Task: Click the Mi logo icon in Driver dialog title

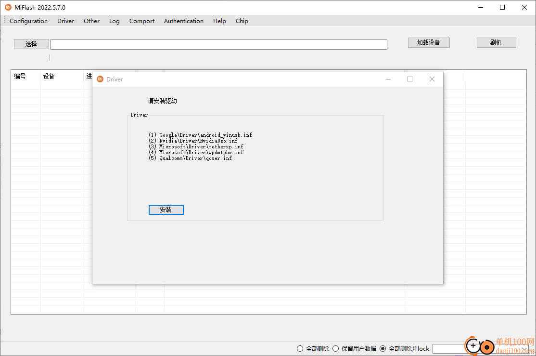Action: pos(100,79)
